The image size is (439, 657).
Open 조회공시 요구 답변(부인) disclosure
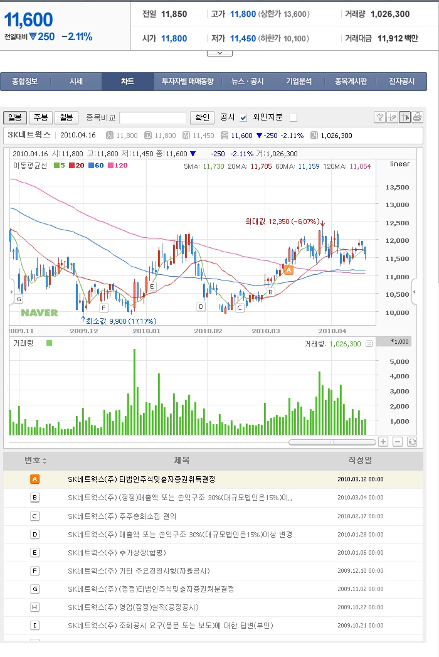170,626
